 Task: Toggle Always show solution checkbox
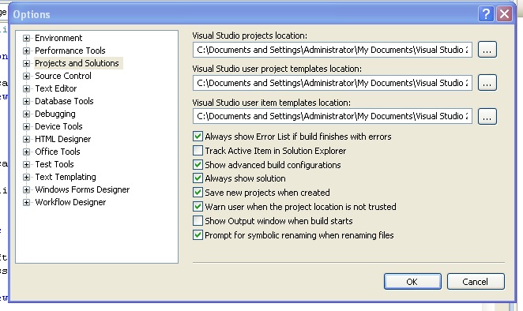tap(198, 178)
